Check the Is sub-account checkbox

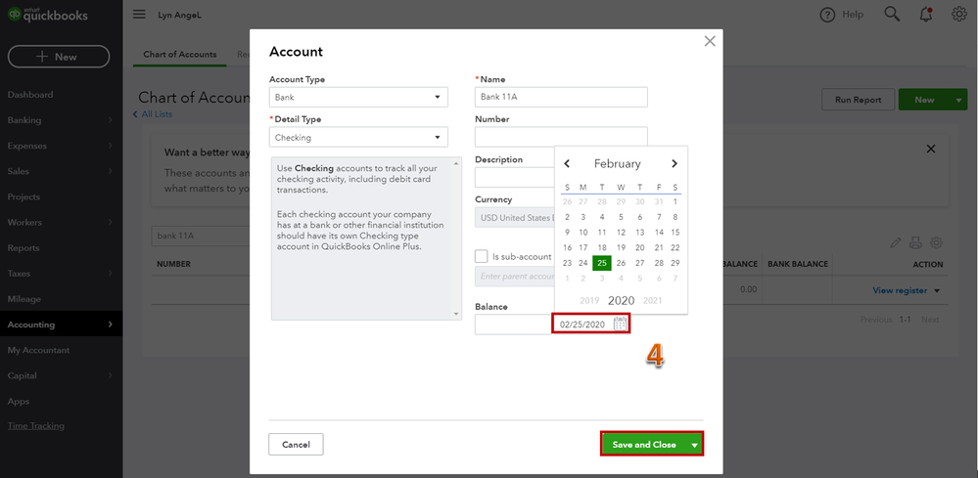tap(481, 256)
